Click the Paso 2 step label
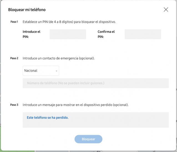The width and height of the screenshot is (177, 152). (14, 58)
